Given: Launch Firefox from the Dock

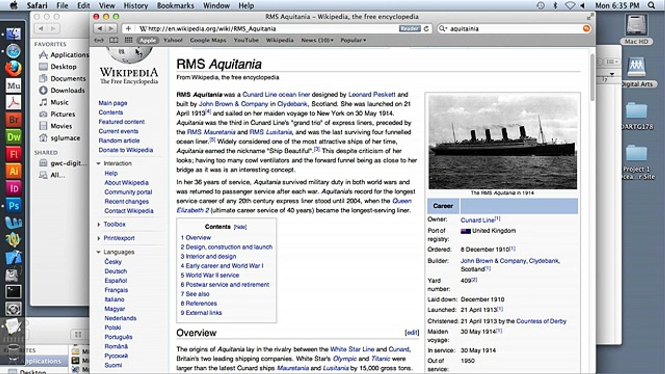Looking at the screenshot, I should pyautogui.click(x=14, y=68).
